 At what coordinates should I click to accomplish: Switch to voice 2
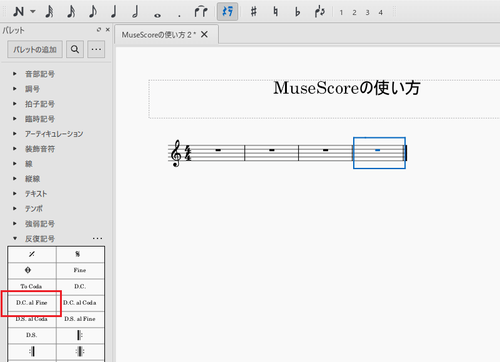[354, 12]
